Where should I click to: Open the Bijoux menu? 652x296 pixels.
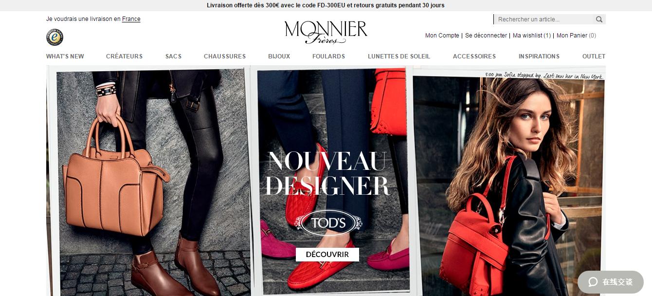coord(279,56)
